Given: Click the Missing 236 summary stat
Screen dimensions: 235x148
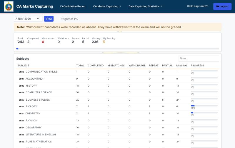Looking at the screenshot, I should (x=96, y=40).
